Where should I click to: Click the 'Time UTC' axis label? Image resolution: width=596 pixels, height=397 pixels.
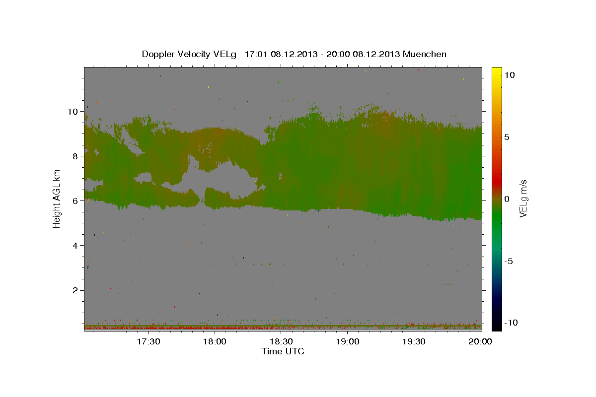click(x=283, y=351)
